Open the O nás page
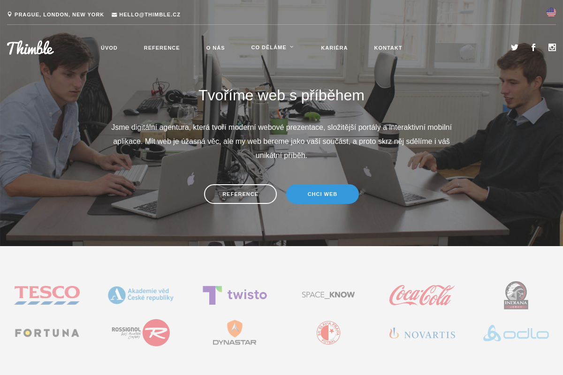 (216, 48)
